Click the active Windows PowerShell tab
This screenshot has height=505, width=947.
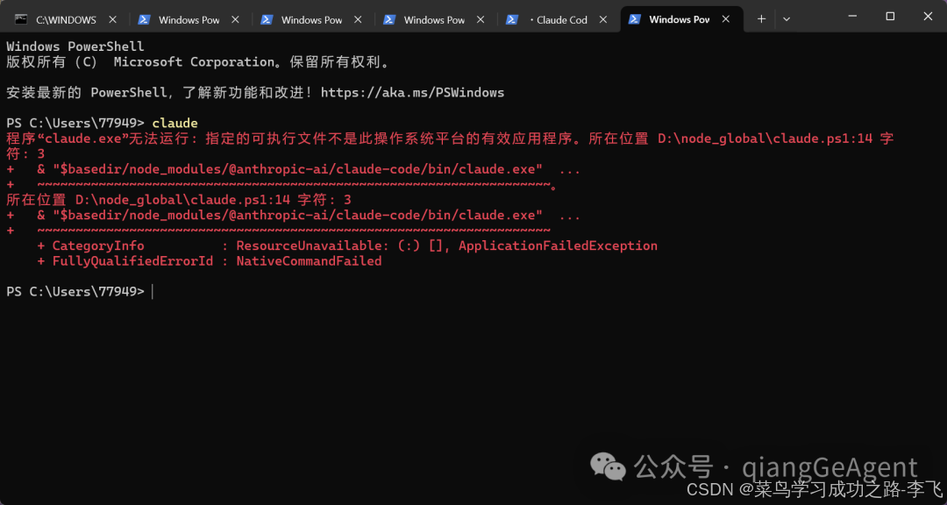tap(680, 19)
